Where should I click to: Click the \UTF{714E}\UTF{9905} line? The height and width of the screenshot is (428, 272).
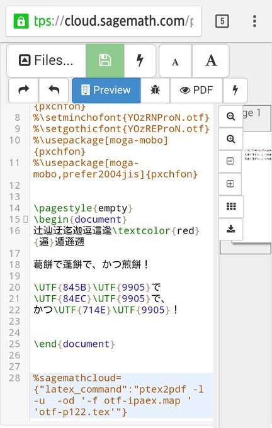106,310
